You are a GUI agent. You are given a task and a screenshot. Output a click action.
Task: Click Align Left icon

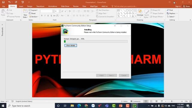coord(74,16)
